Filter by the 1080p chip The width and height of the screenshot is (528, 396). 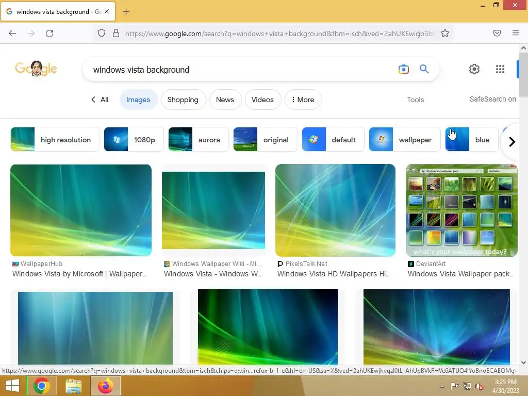click(134, 139)
